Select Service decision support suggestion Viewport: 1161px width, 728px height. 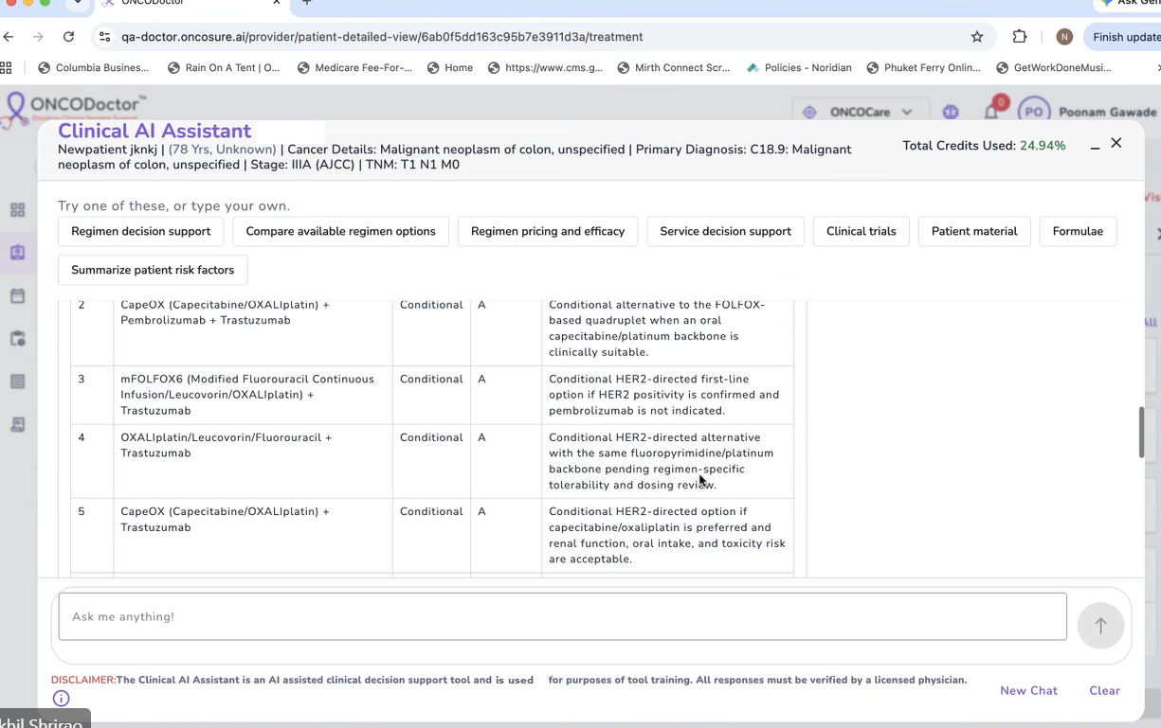click(x=725, y=231)
